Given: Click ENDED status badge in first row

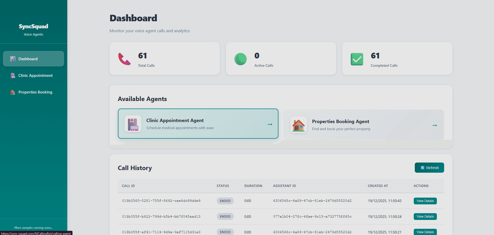Looking at the screenshot, I should [x=225, y=201].
